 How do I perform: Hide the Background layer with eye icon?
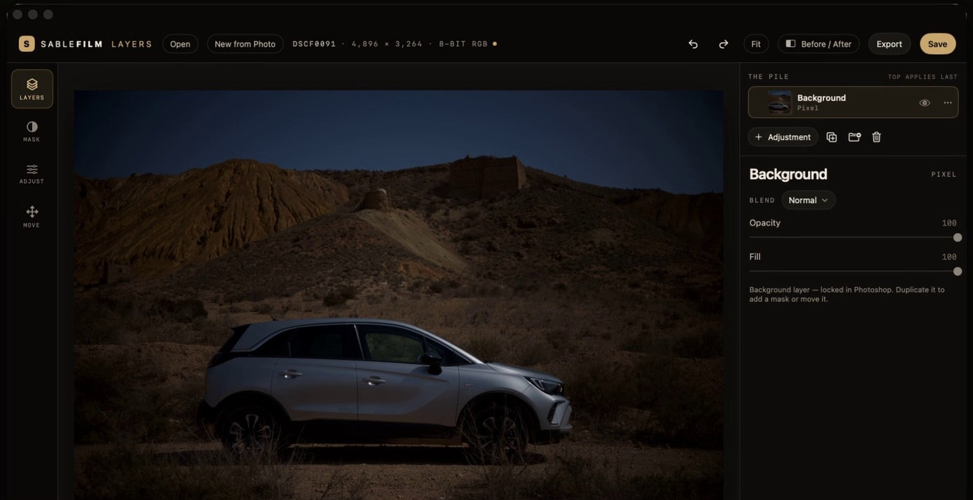[924, 103]
